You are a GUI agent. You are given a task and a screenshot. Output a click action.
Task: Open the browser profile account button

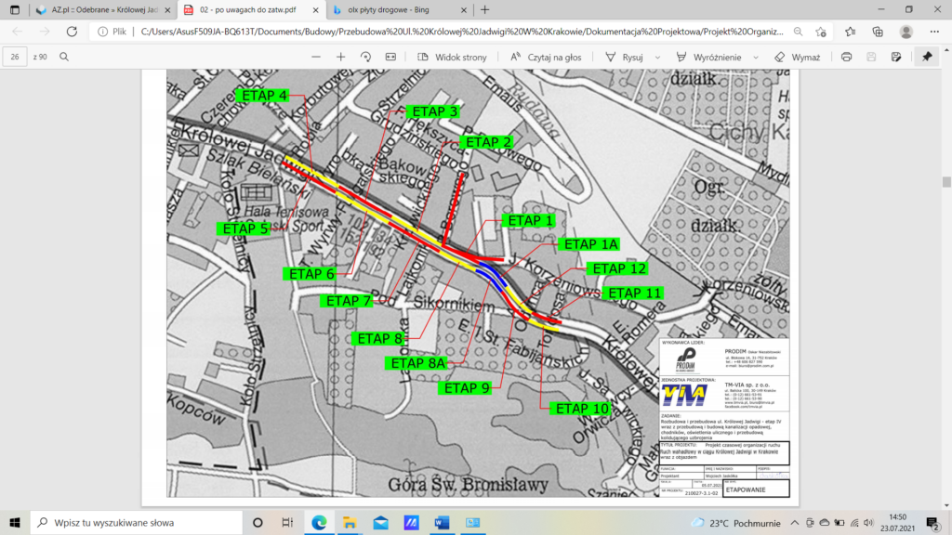coord(906,31)
